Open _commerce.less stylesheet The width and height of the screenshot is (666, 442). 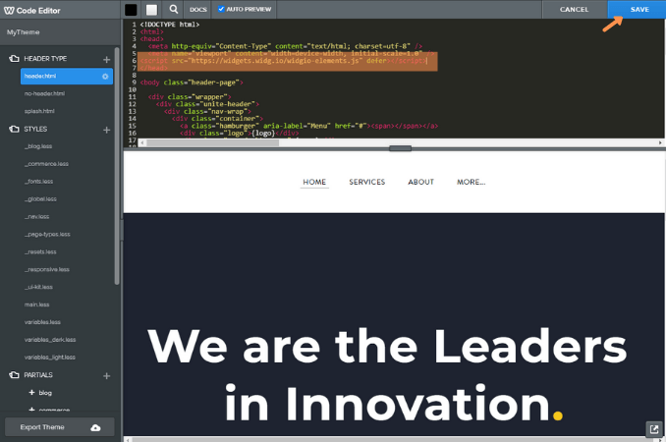click(46, 164)
